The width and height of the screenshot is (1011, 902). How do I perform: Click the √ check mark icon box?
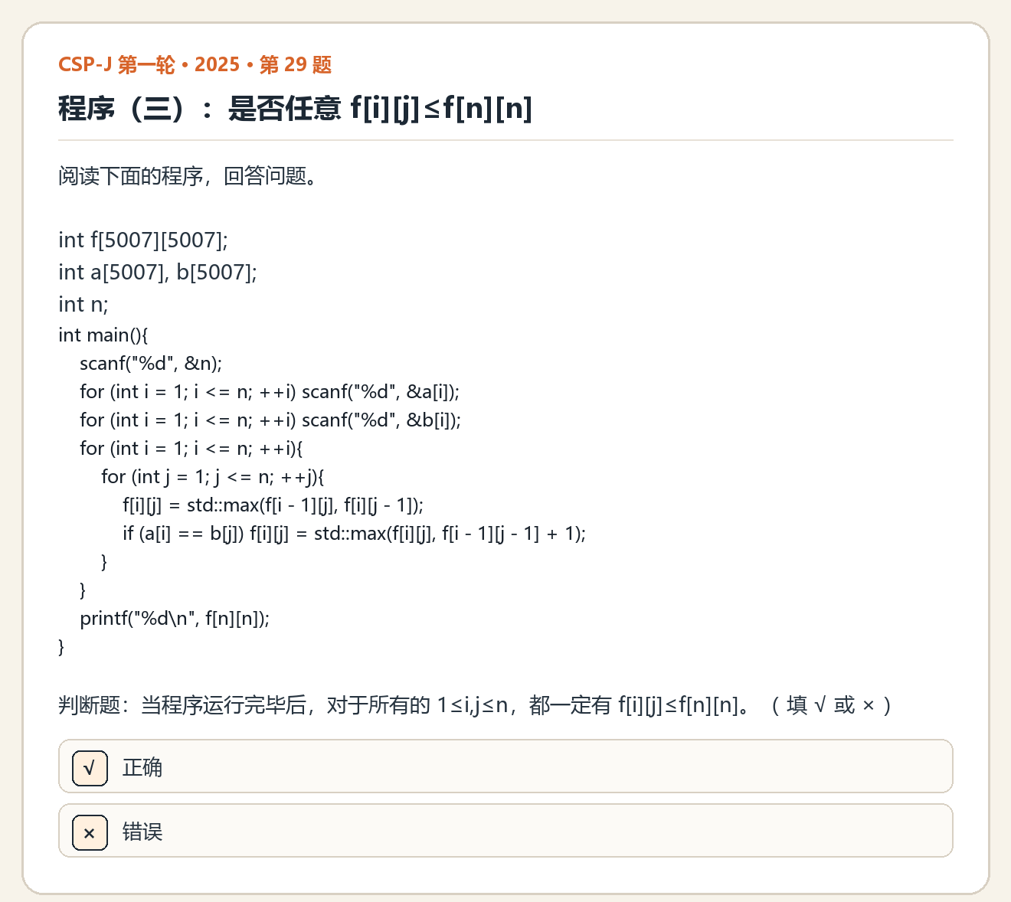pyautogui.click(x=90, y=768)
